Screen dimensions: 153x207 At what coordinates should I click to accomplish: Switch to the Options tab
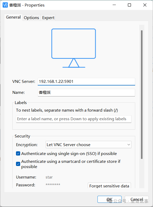(x=31, y=18)
